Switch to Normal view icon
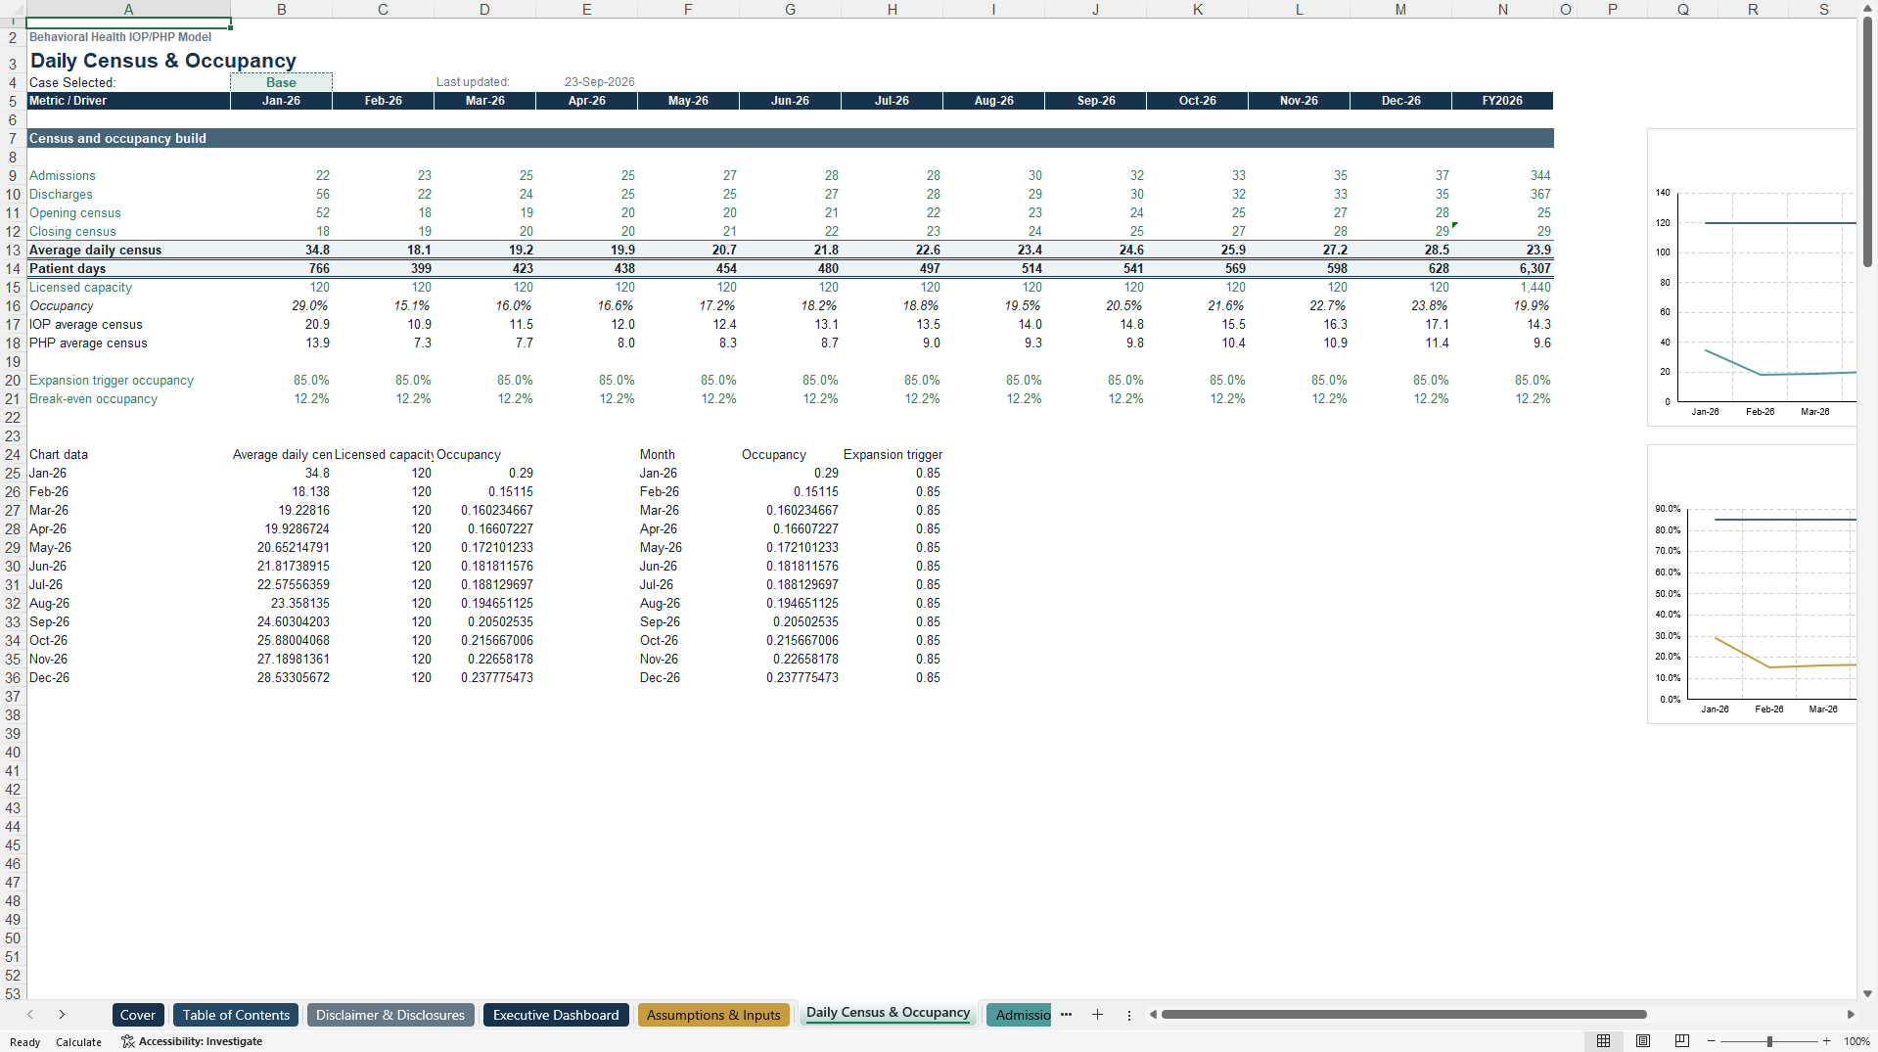 point(1603,1041)
